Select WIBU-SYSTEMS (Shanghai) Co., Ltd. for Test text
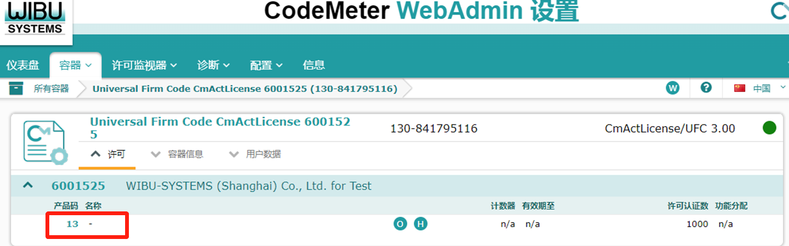Image resolution: width=789 pixels, height=246 pixels. point(249,186)
